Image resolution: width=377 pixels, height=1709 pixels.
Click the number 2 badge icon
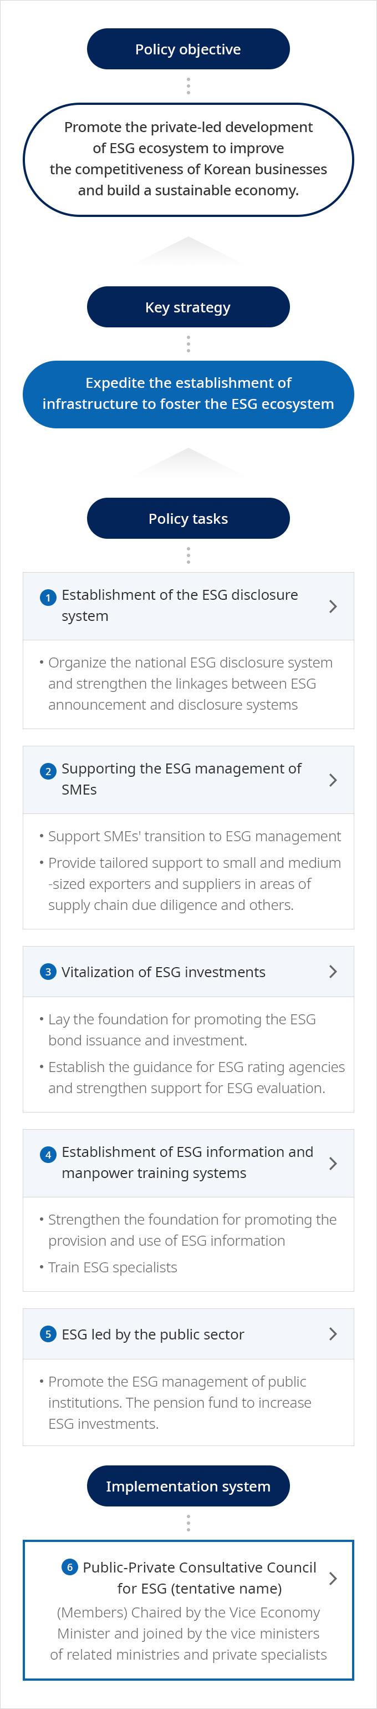pos(48,771)
